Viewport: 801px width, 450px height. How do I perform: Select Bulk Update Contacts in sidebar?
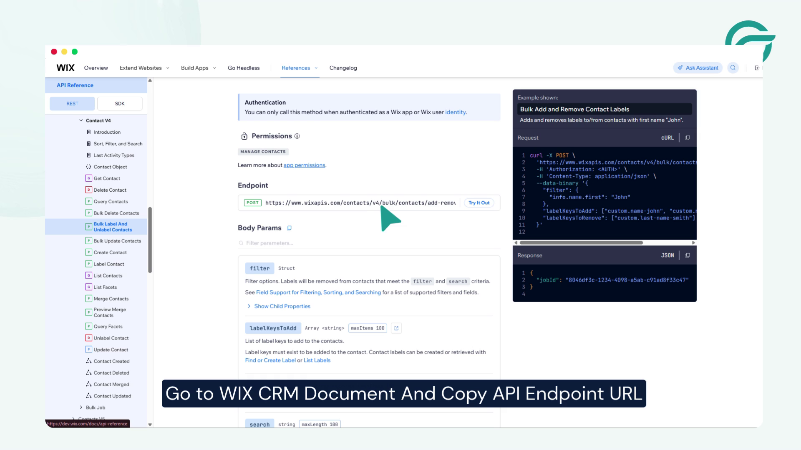tap(117, 241)
